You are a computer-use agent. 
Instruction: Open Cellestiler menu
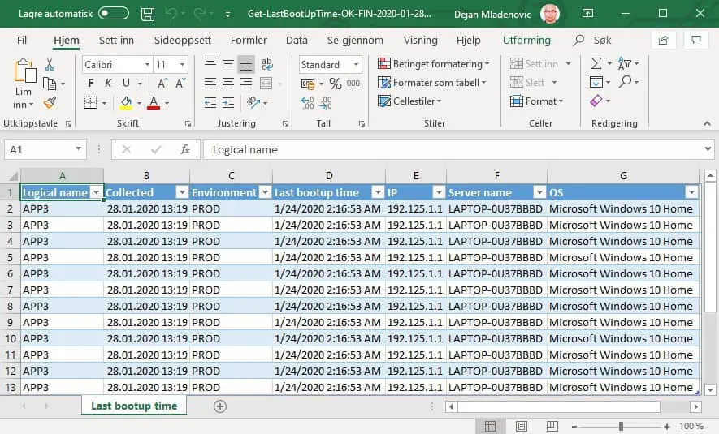point(409,101)
